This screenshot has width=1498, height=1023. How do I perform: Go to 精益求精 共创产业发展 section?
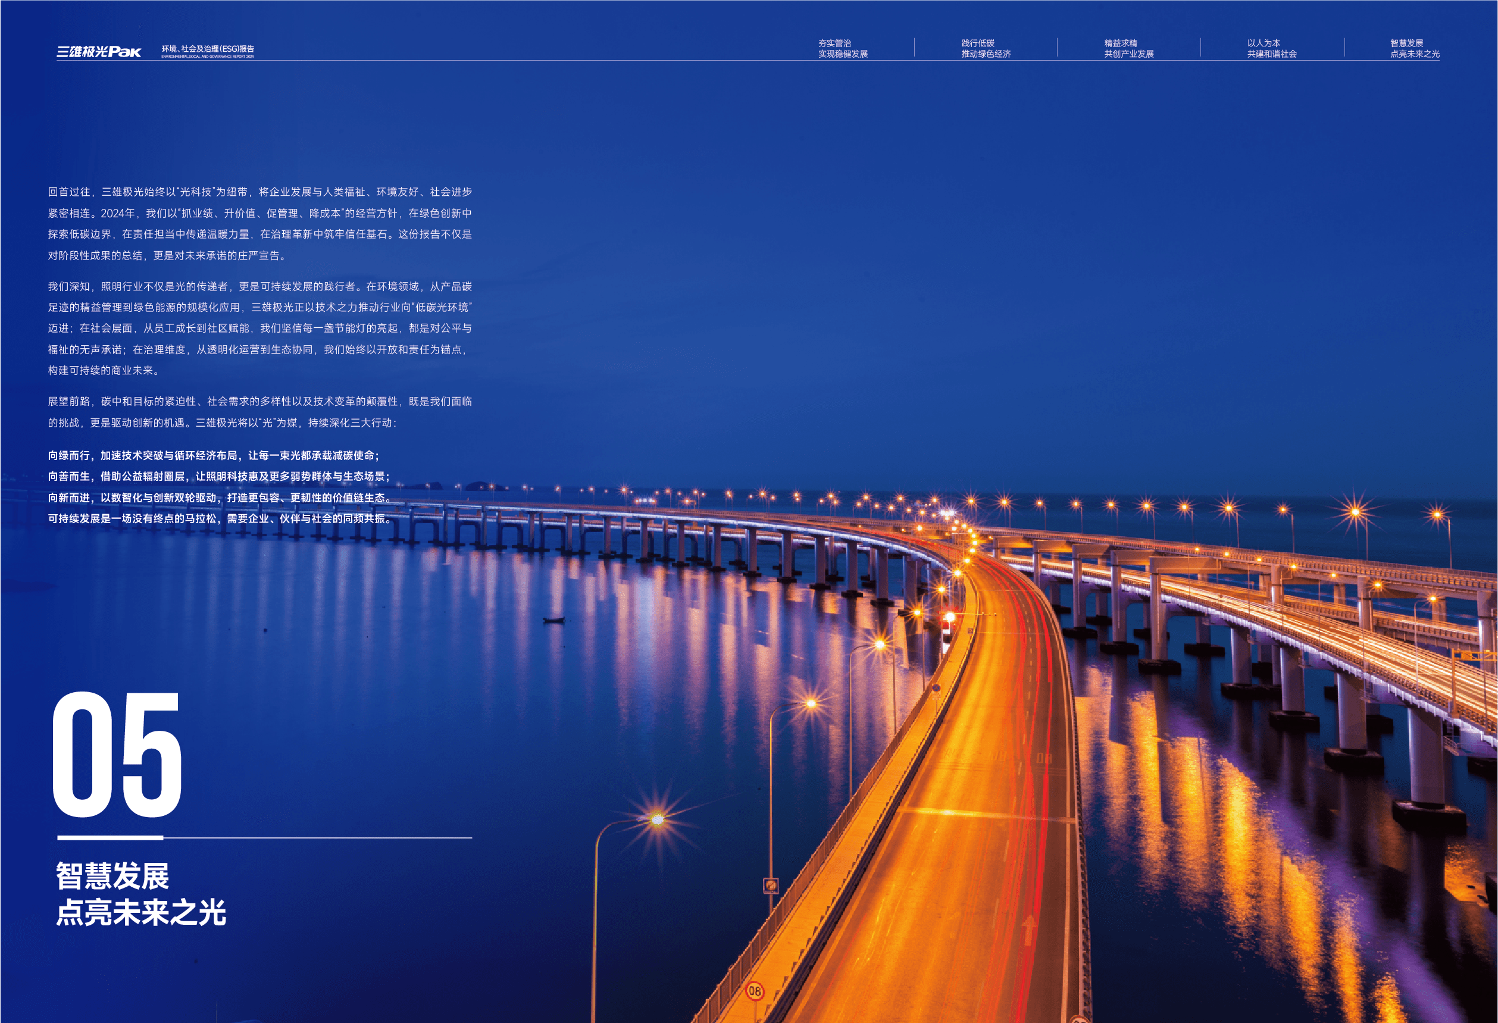coord(1128,48)
